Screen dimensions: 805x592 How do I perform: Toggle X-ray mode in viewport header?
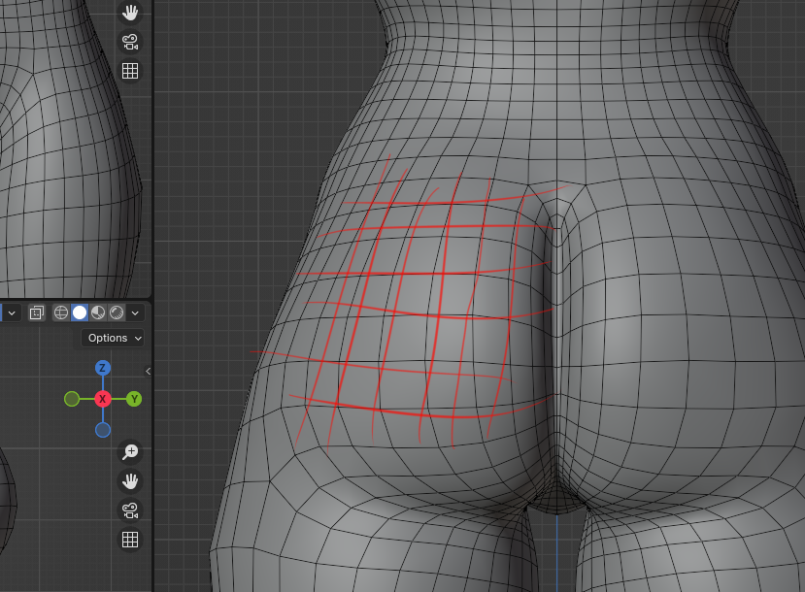click(x=37, y=312)
